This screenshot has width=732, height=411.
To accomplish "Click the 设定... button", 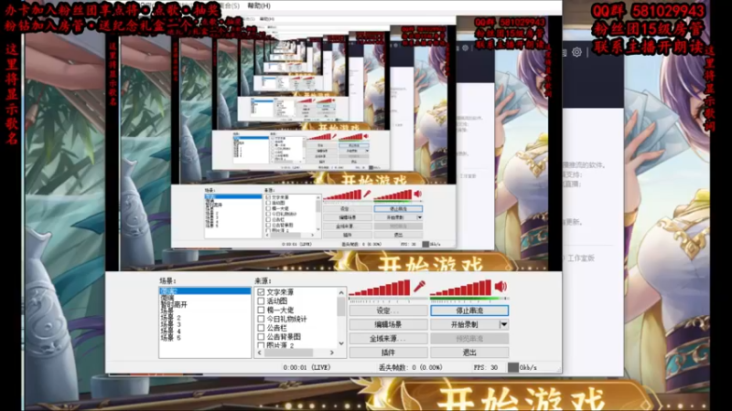I will point(388,311).
